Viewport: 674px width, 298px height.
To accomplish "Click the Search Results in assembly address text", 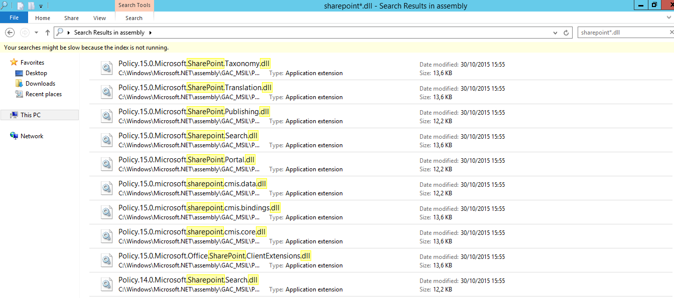I will pos(109,33).
